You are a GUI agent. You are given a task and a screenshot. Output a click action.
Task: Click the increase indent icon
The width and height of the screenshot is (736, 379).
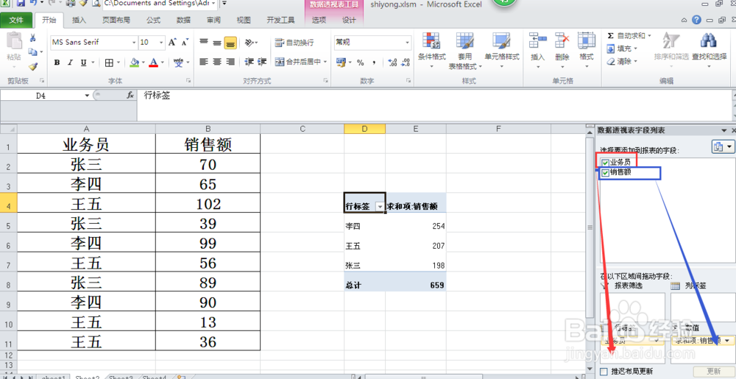click(x=263, y=61)
